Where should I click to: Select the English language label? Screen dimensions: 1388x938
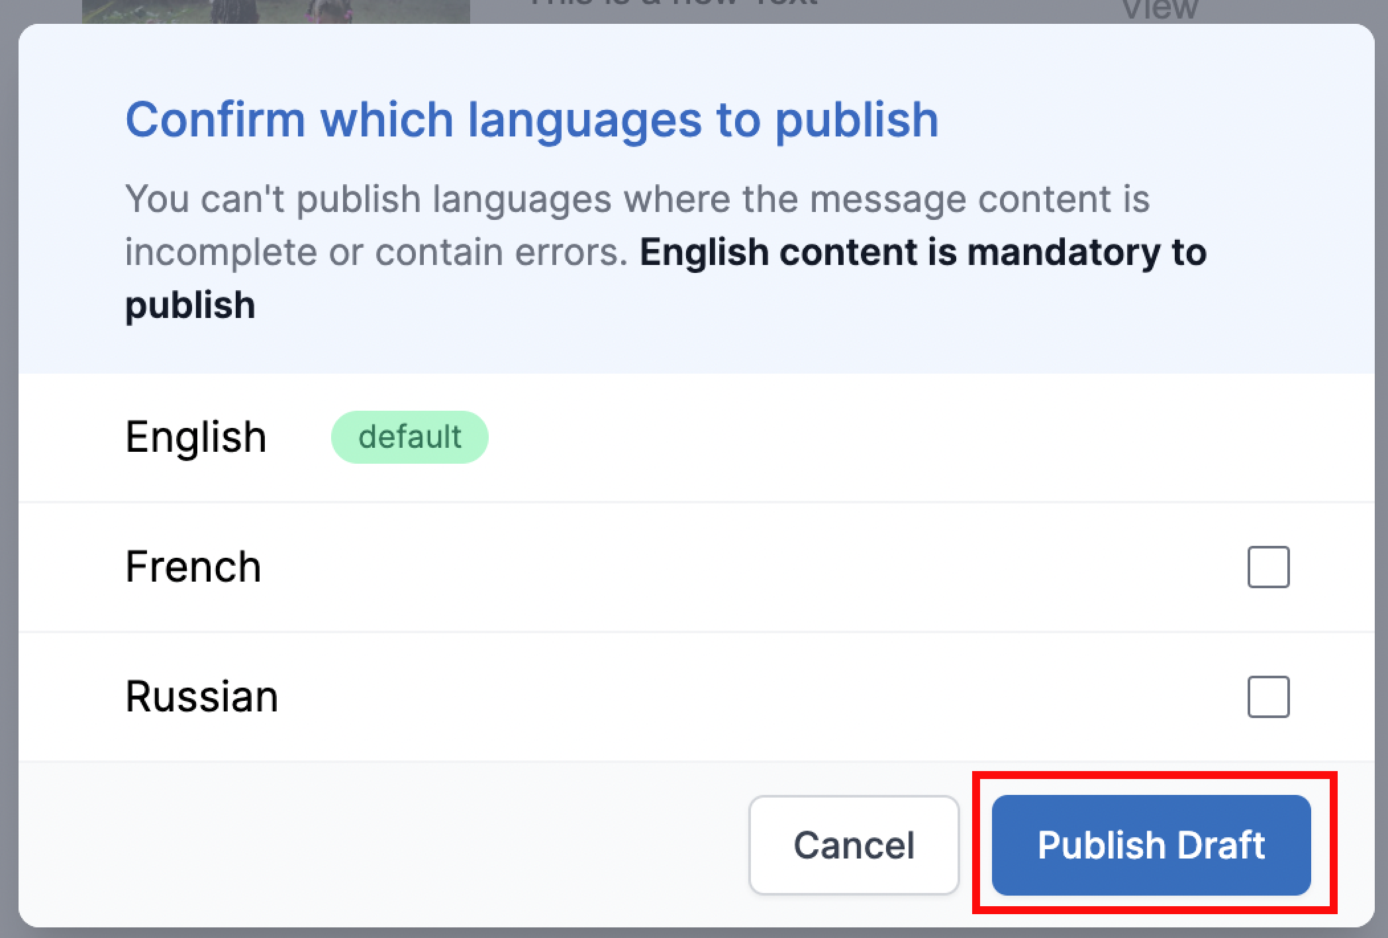(x=196, y=437)
